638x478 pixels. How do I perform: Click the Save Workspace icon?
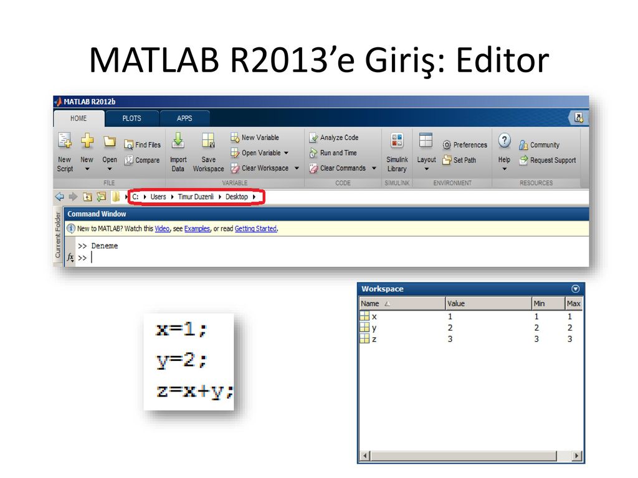click(x=208, y=141)
